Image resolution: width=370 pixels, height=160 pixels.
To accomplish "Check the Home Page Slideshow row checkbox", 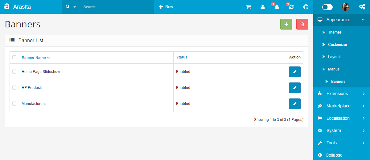I will point(14,71).
